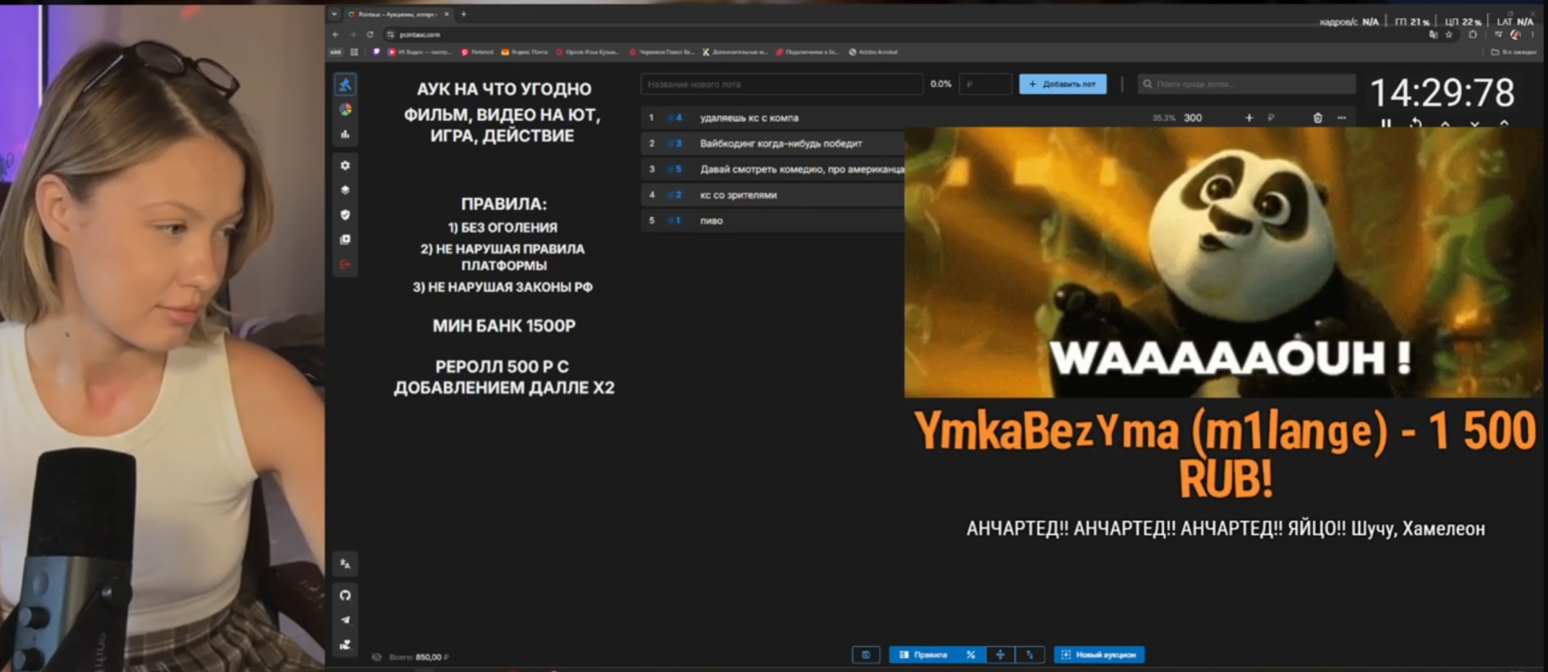Image resolution: width=1548 pixels, height=672 pixels.
Task: Open the Telegram link icon
Action: (346, 620)
